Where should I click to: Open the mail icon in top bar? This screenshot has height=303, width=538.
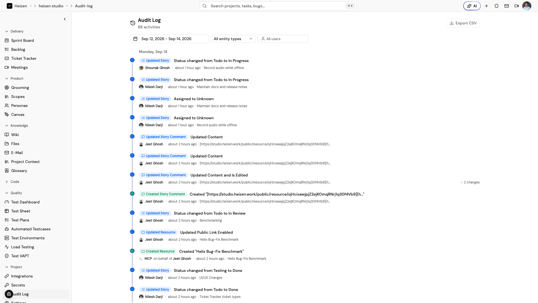click(507, 6)
